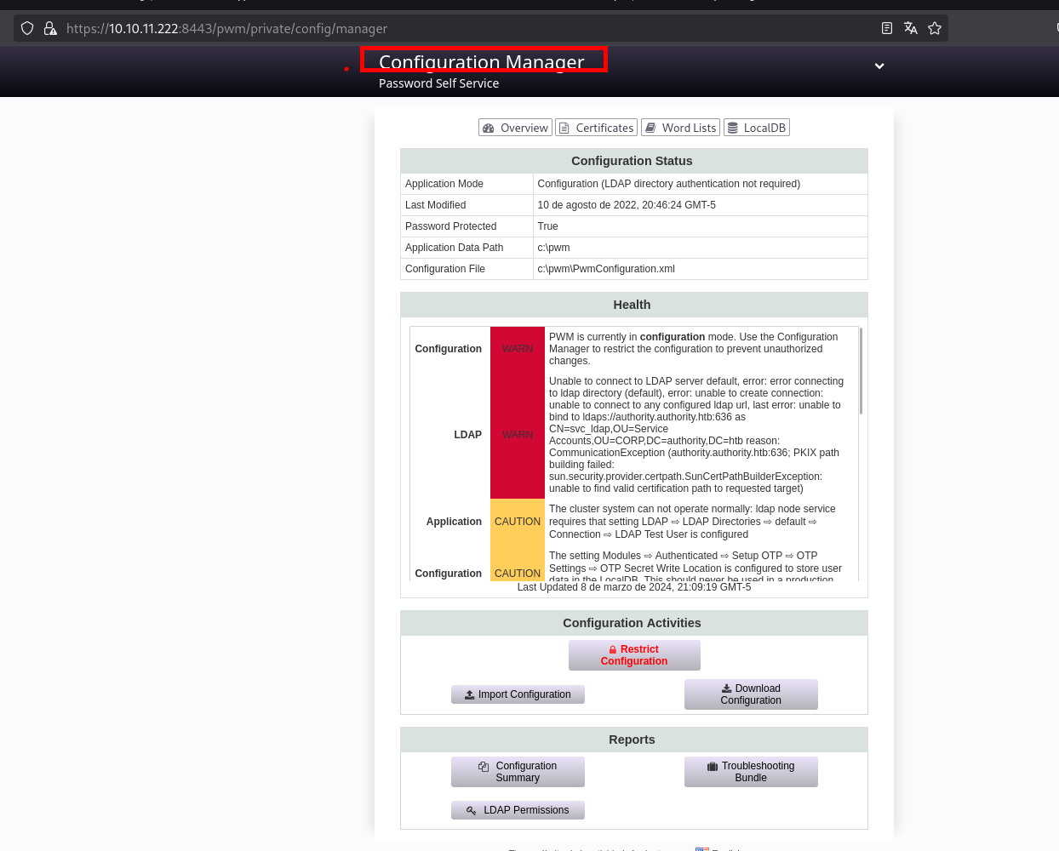Open the Word Lists tab

click(x=680, y=128)
